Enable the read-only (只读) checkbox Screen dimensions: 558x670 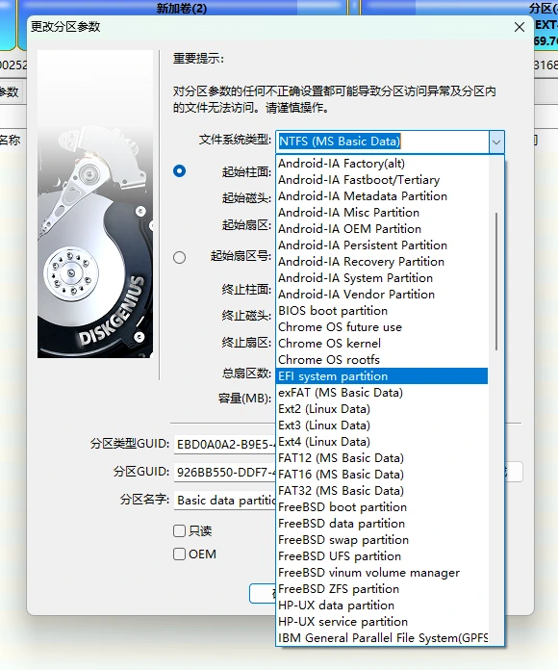tap(179, 530)
